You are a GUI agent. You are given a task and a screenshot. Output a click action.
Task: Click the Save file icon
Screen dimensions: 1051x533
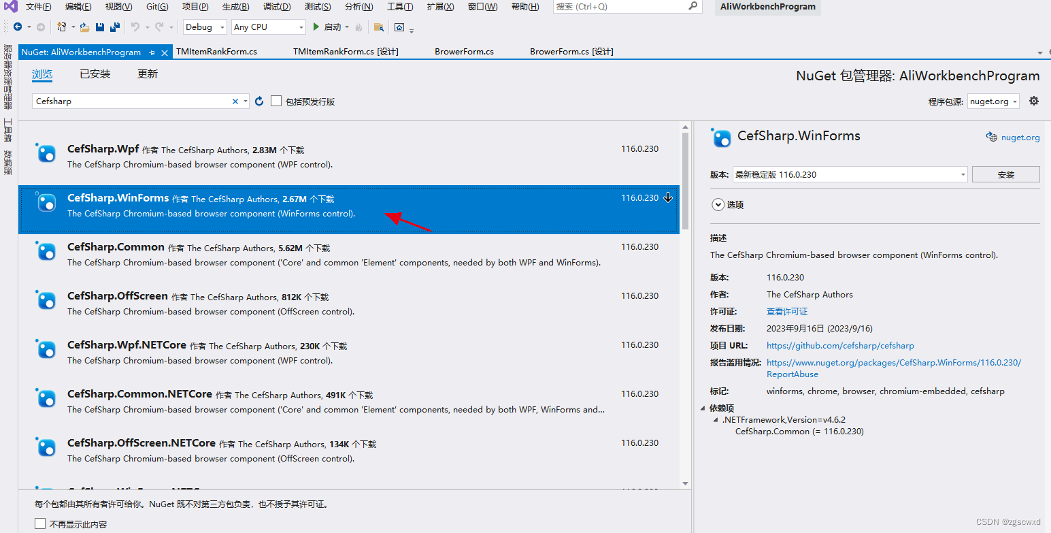(100, 27)
